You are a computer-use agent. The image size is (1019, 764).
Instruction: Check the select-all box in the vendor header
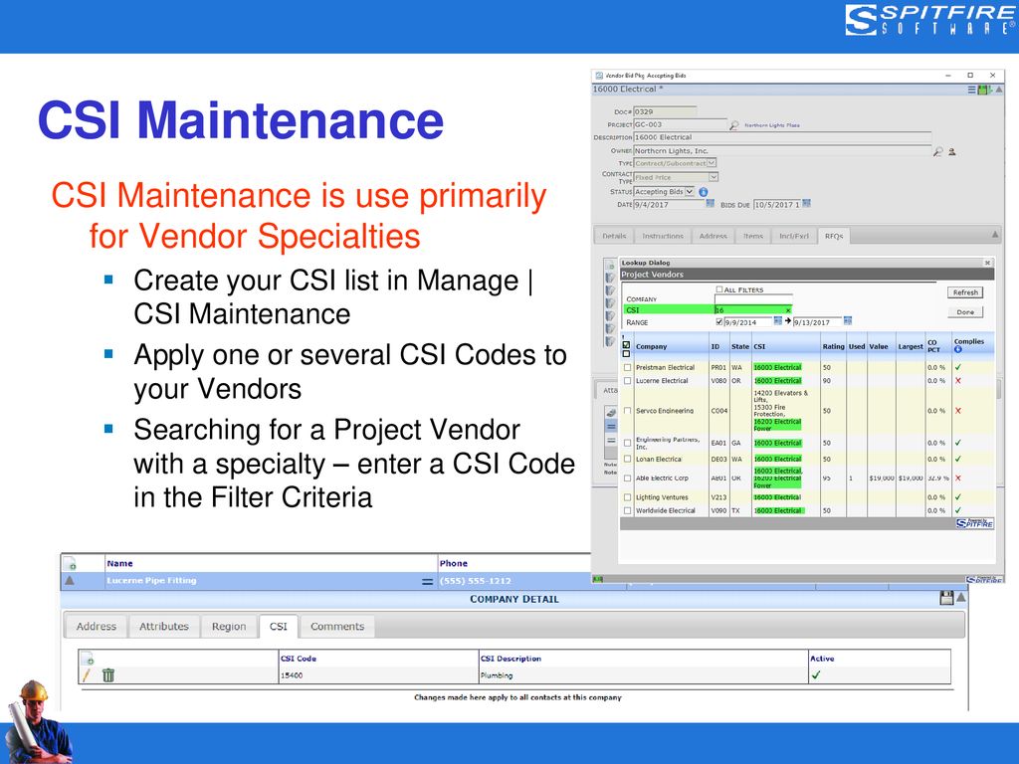click(626, 345)
